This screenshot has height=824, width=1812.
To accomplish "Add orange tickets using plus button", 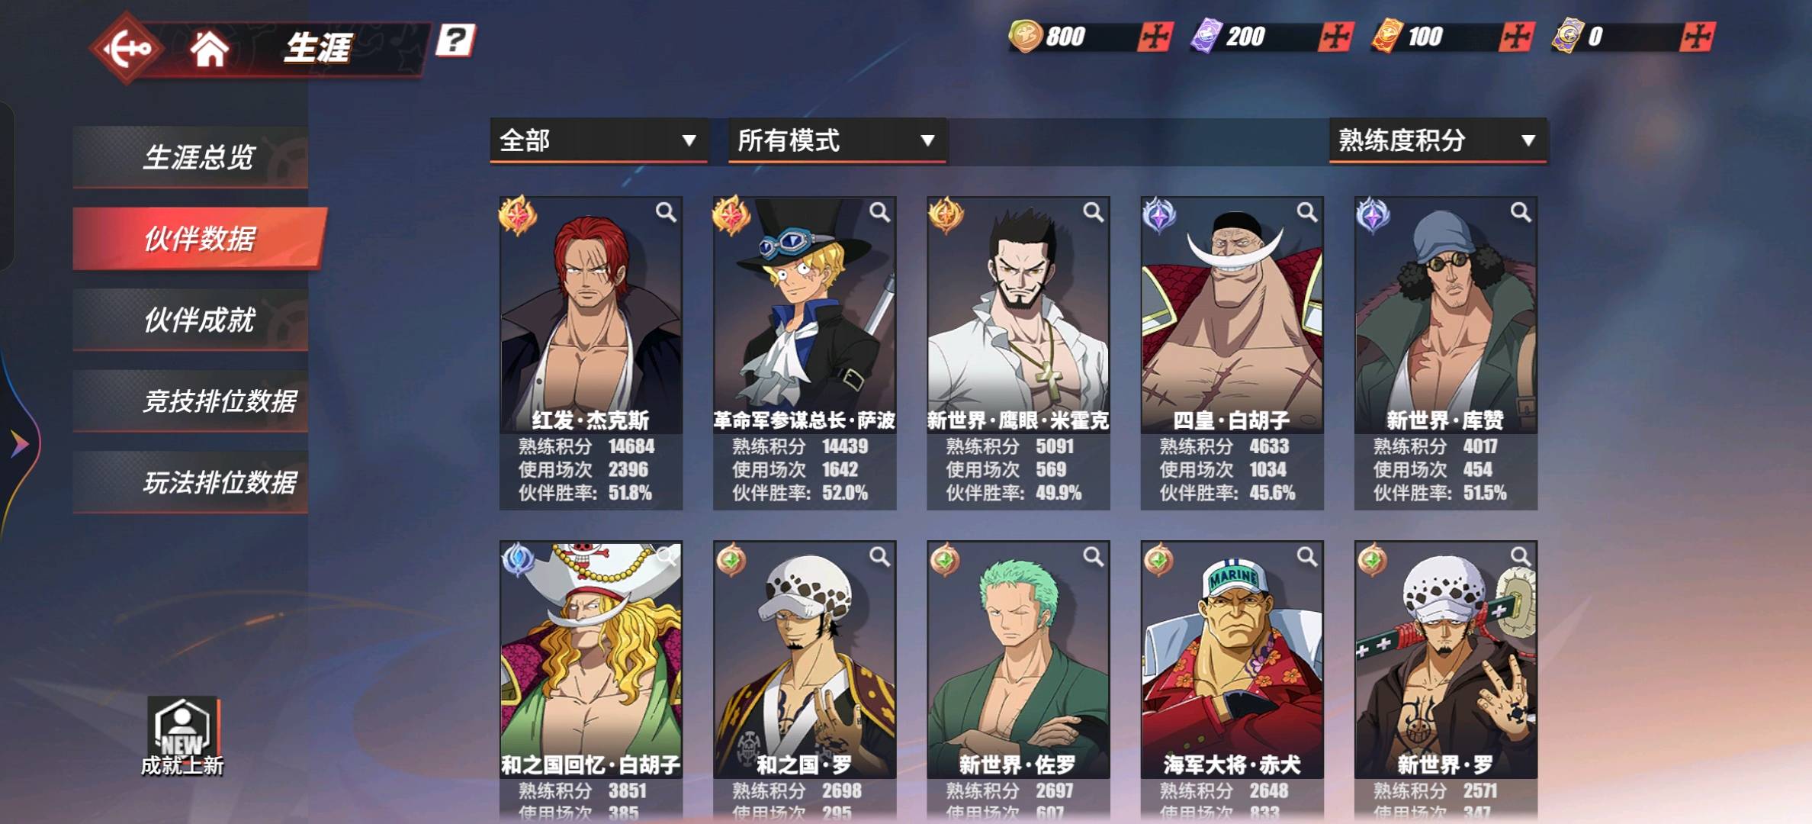I will [x=1517, y=37].
